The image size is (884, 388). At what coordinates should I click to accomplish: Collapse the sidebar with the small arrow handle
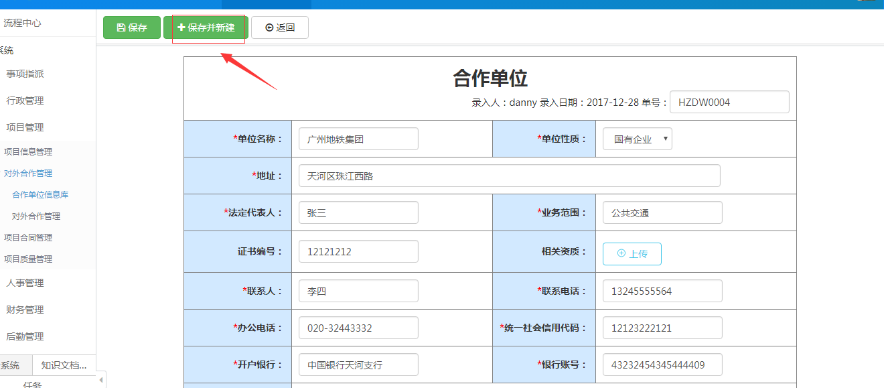click(x=101, y=380)
